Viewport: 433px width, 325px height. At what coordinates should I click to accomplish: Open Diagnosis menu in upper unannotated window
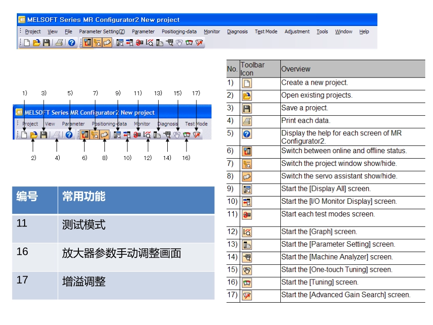[x=237, y=32]
